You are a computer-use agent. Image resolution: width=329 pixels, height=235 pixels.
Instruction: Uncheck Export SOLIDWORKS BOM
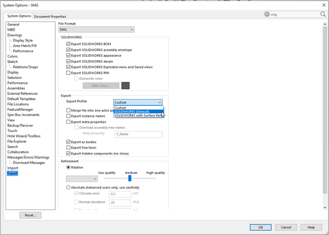[68, 44]
